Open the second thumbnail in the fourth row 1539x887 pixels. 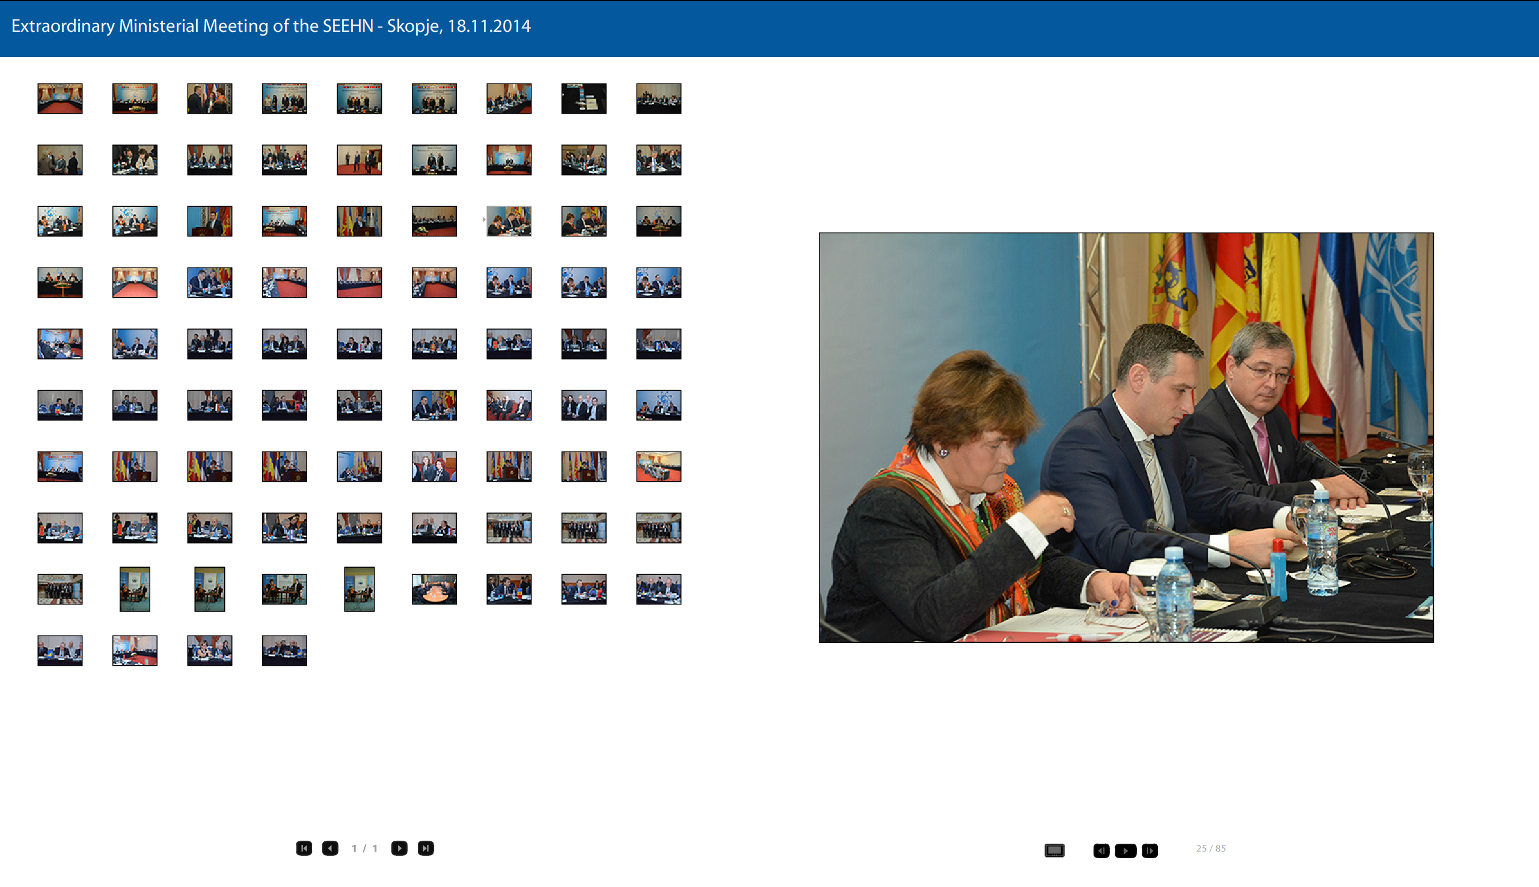pos(135,283)
